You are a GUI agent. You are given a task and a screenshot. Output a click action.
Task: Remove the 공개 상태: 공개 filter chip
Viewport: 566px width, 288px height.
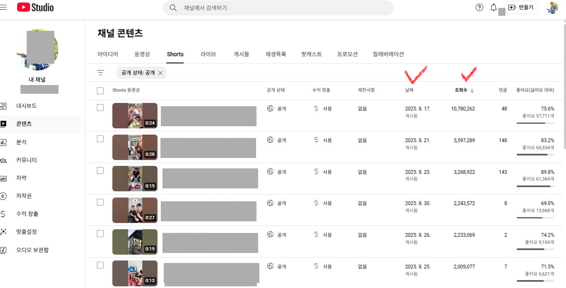[160, 73]
